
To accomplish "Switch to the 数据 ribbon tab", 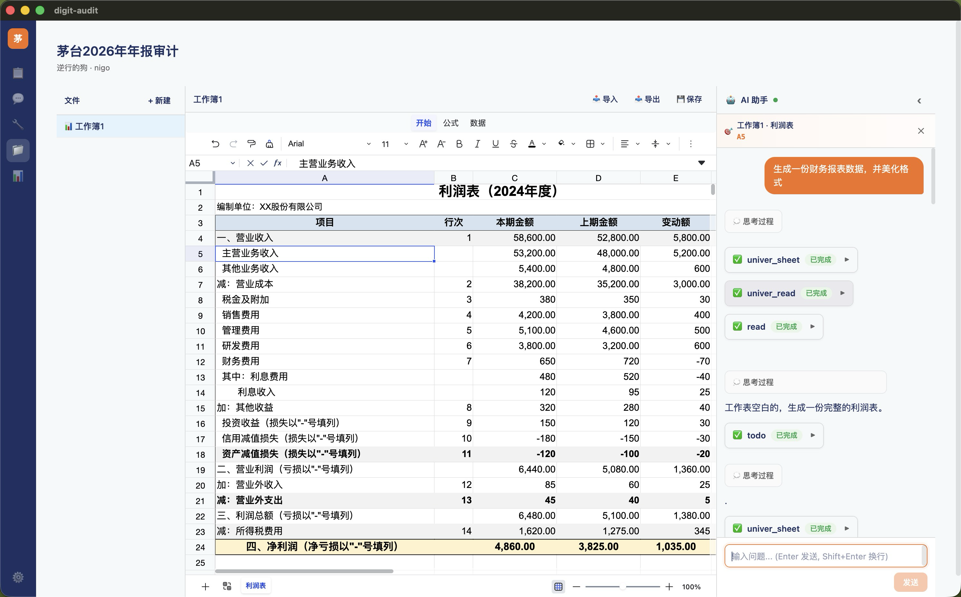I will click(x=478, y=123).
